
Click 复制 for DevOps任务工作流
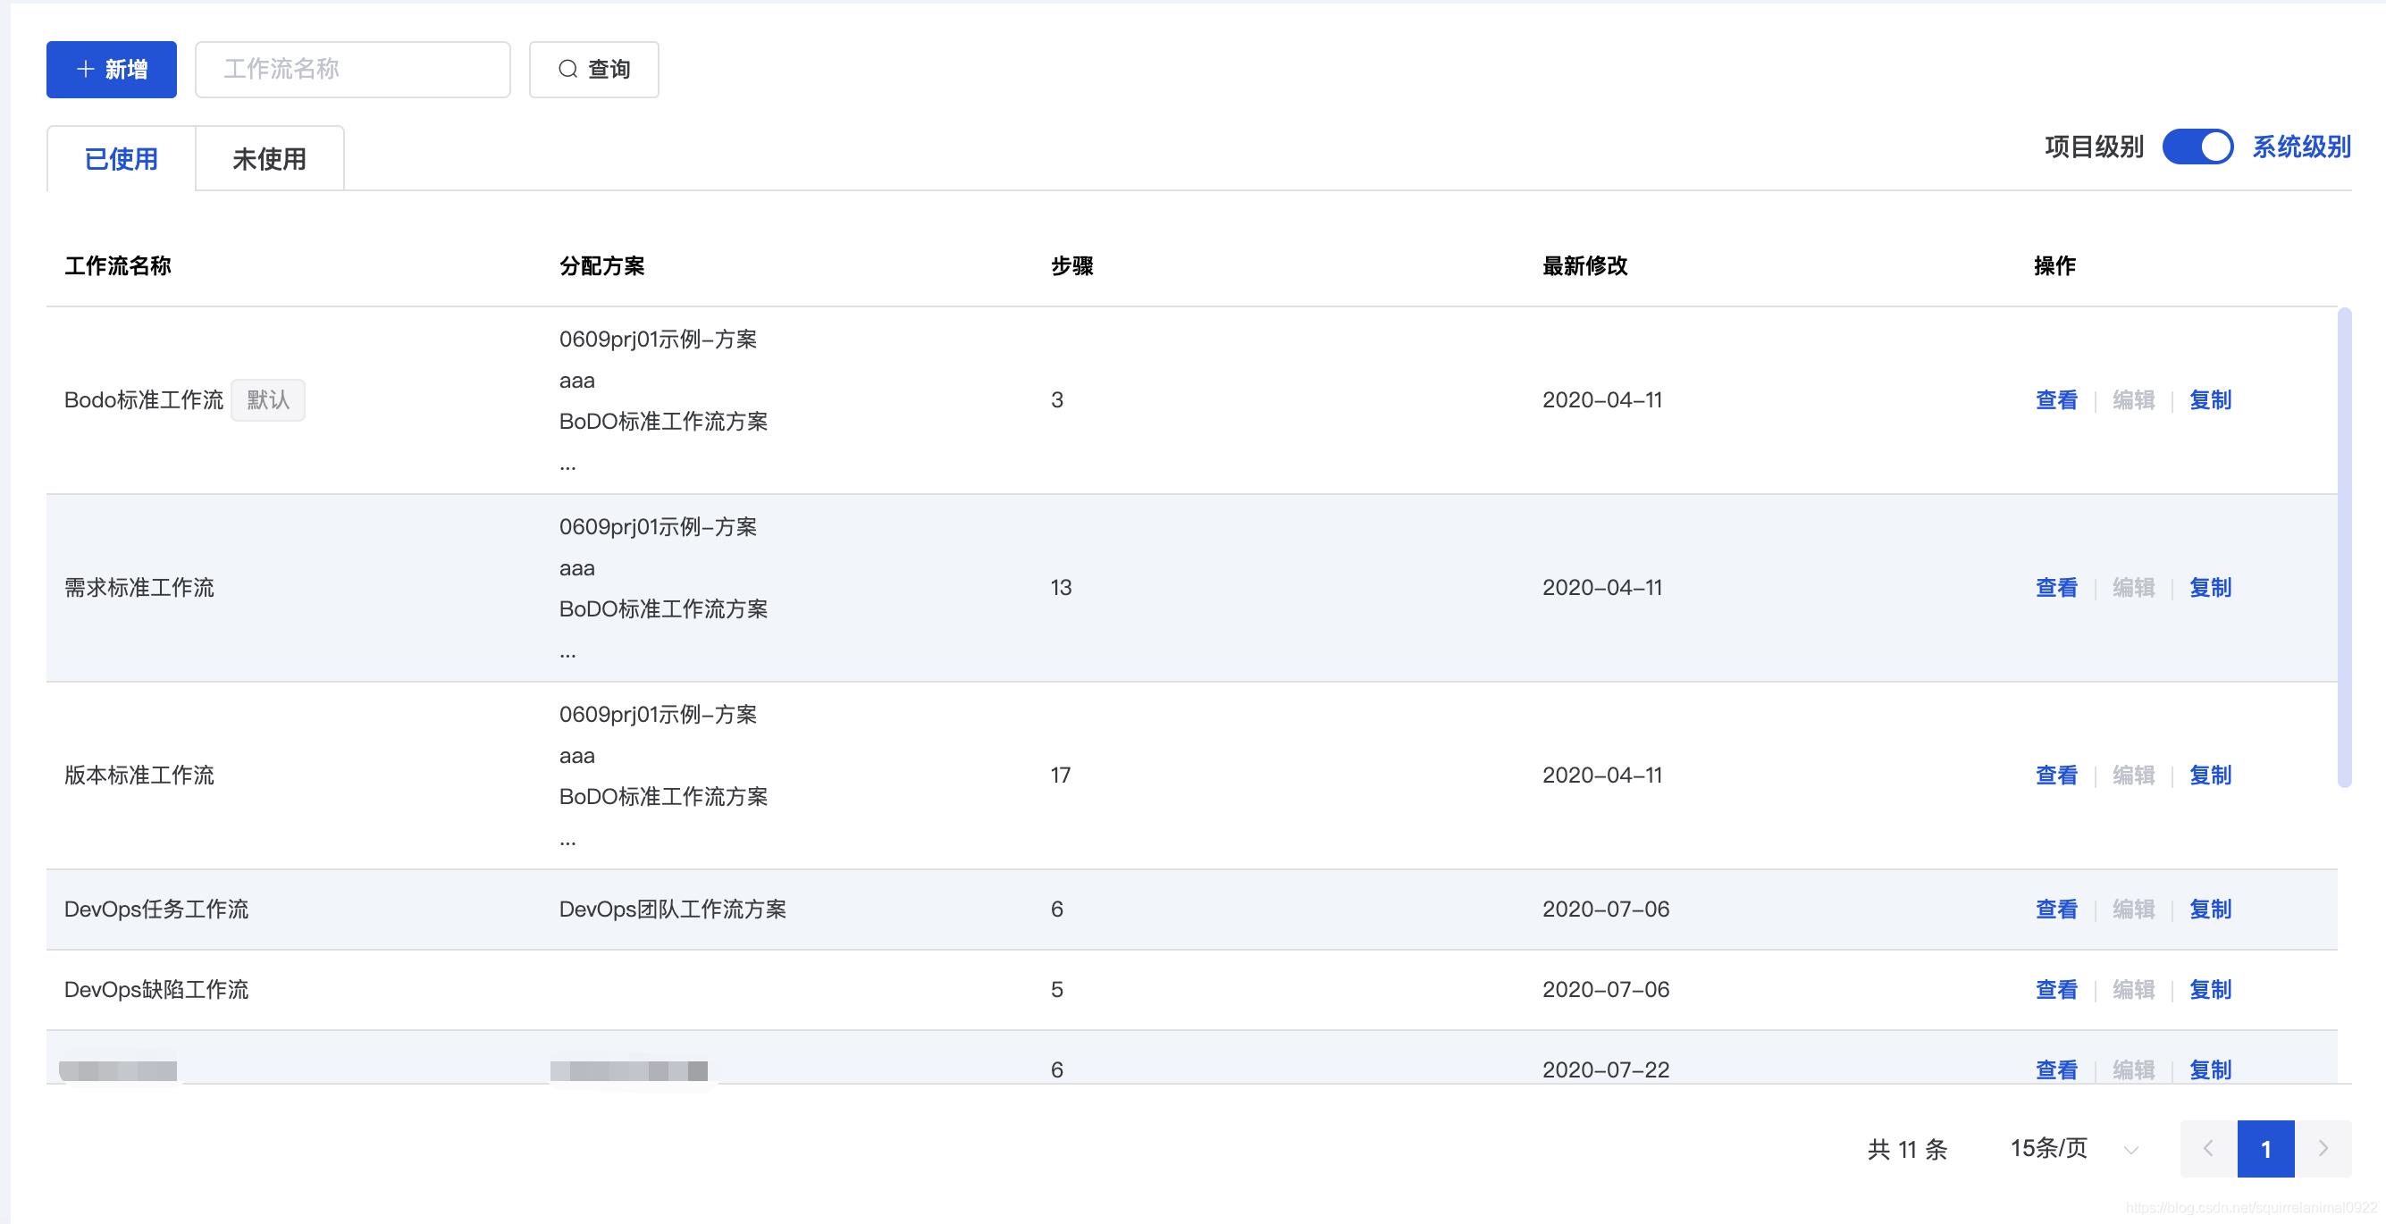tap(2210, 910)
